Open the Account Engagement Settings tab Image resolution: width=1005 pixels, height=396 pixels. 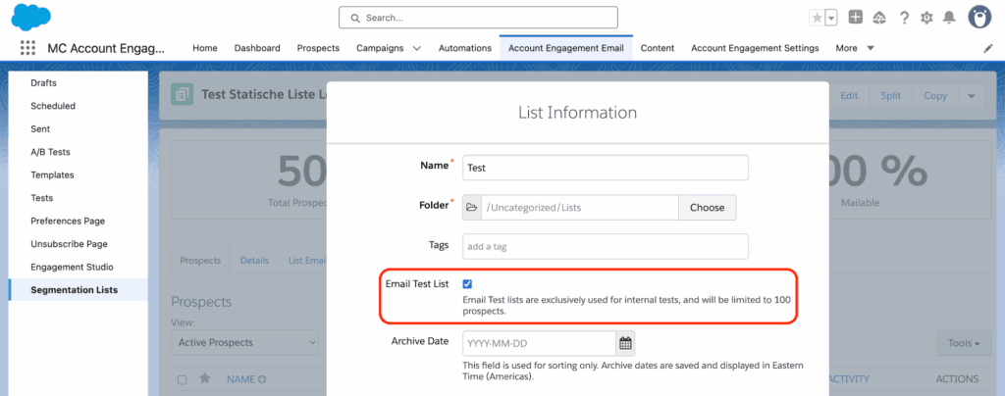click(x=755, y=48)
